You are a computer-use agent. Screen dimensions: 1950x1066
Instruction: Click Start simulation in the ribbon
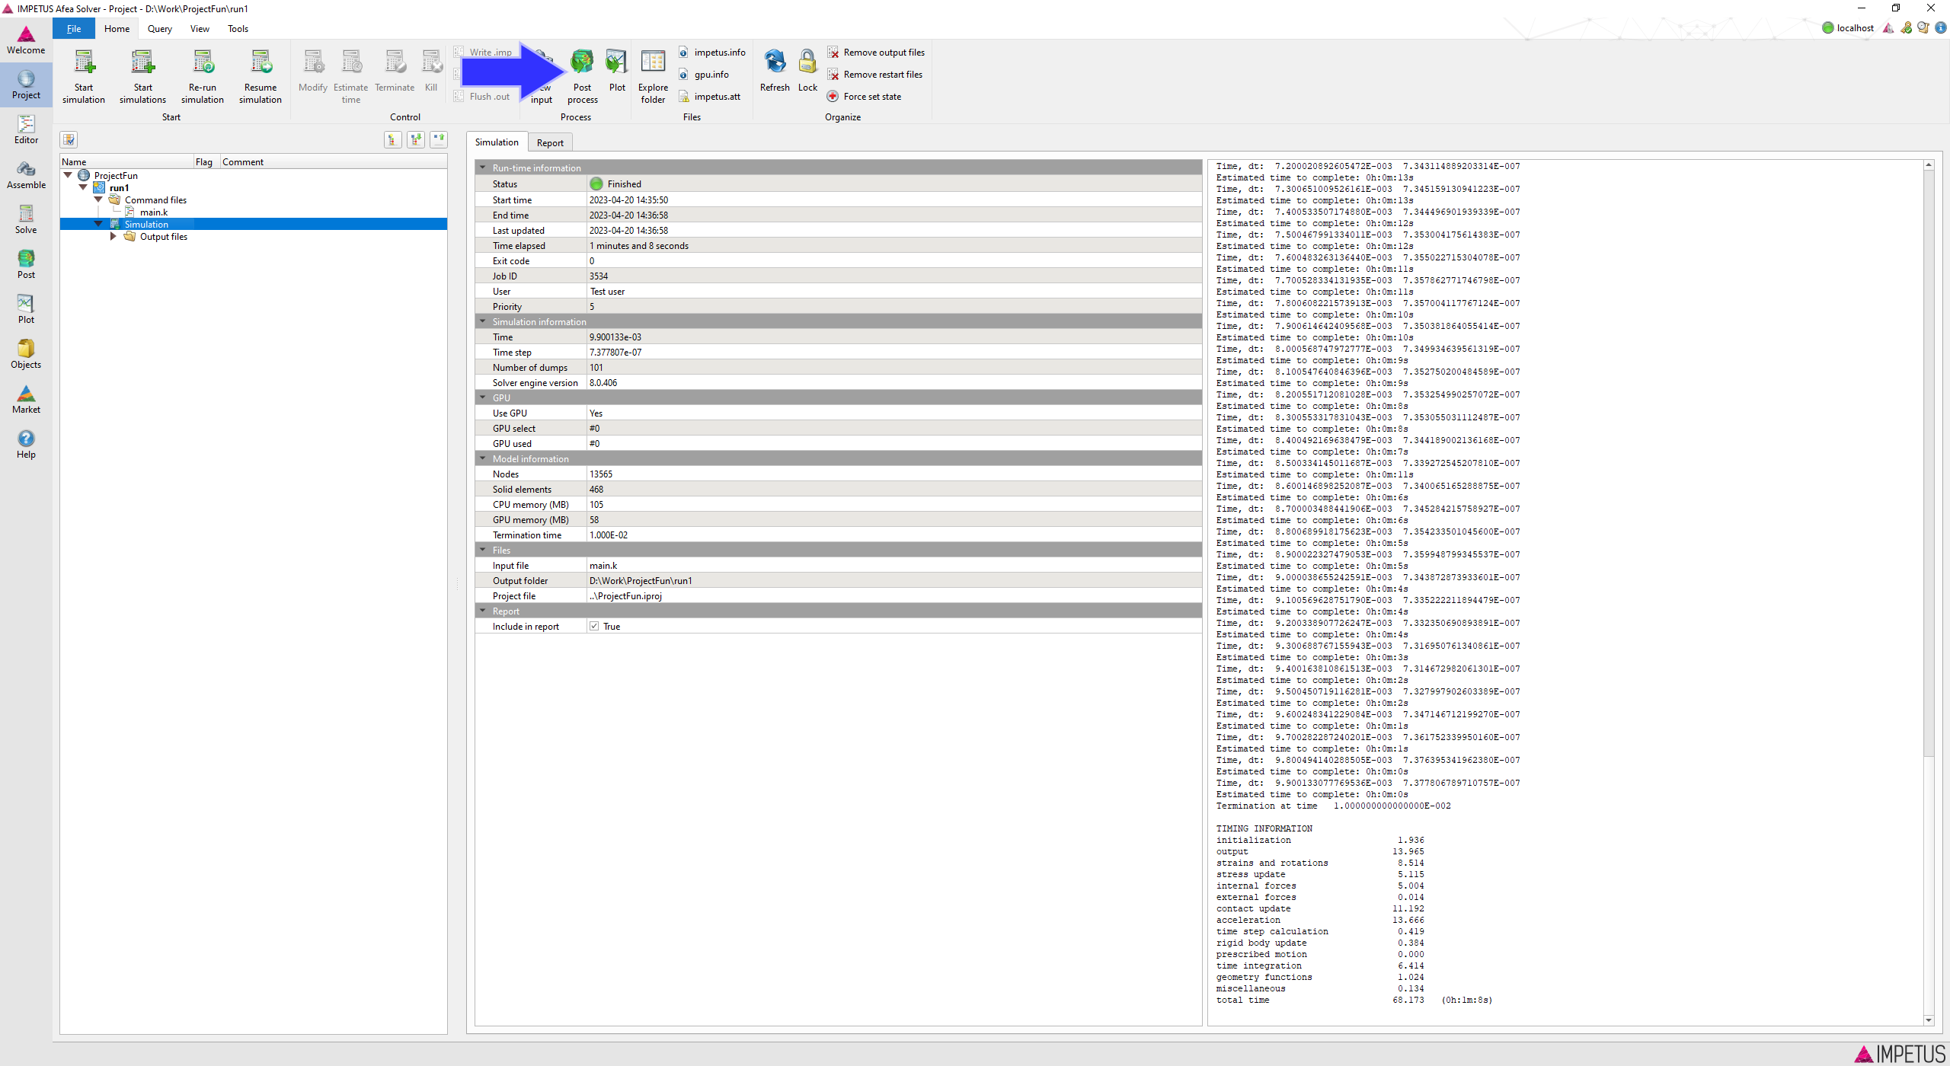point(84,76)
